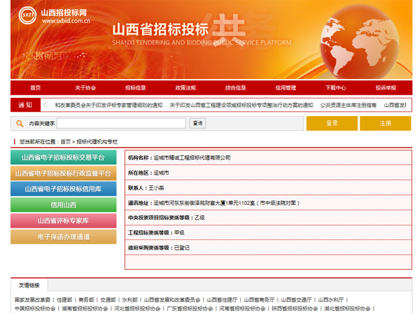Image resolution: width=417 pixels, height=313 pixels.
Task: Open the 电子保函办理通道 sidebar button
Action: click(63, 237)
